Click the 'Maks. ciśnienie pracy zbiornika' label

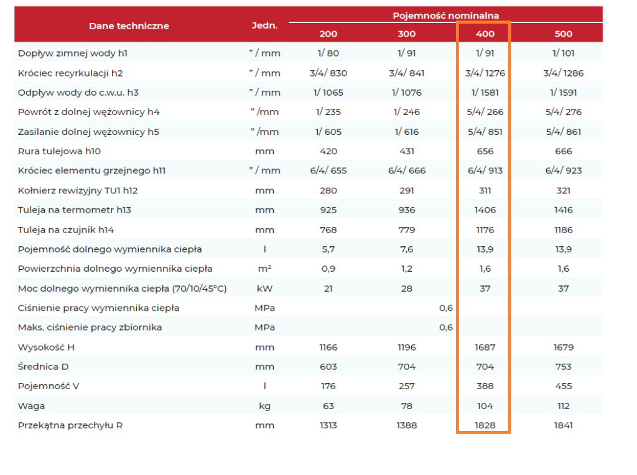coord(90,328)
